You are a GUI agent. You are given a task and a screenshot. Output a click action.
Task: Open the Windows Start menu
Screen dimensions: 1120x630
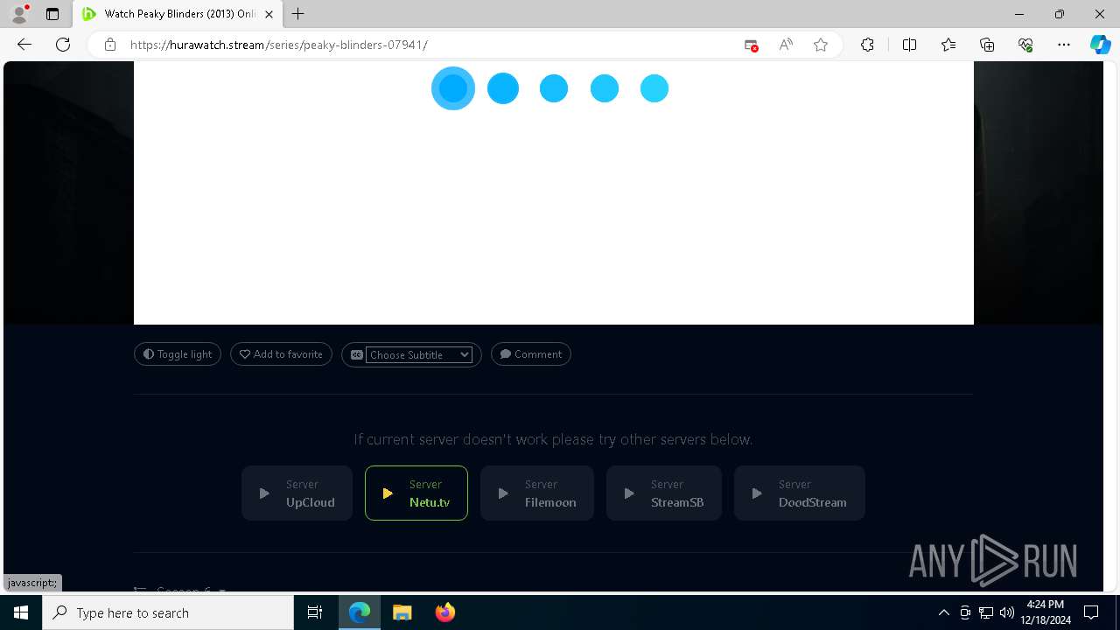coord(21,612)
